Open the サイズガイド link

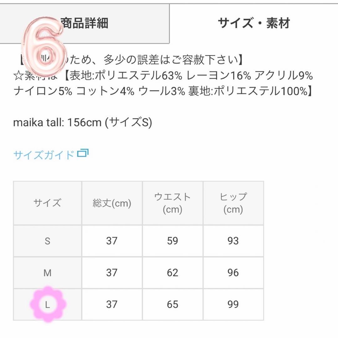coord(44,155)
